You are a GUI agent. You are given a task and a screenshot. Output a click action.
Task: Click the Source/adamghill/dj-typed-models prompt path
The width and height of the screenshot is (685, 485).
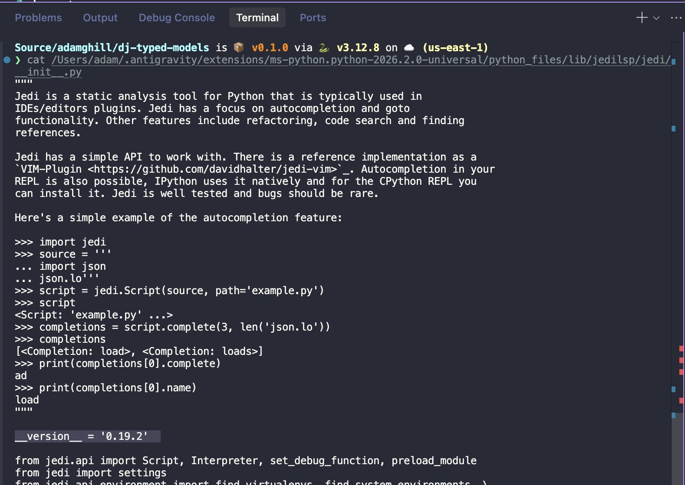click(x=112, y=48)
